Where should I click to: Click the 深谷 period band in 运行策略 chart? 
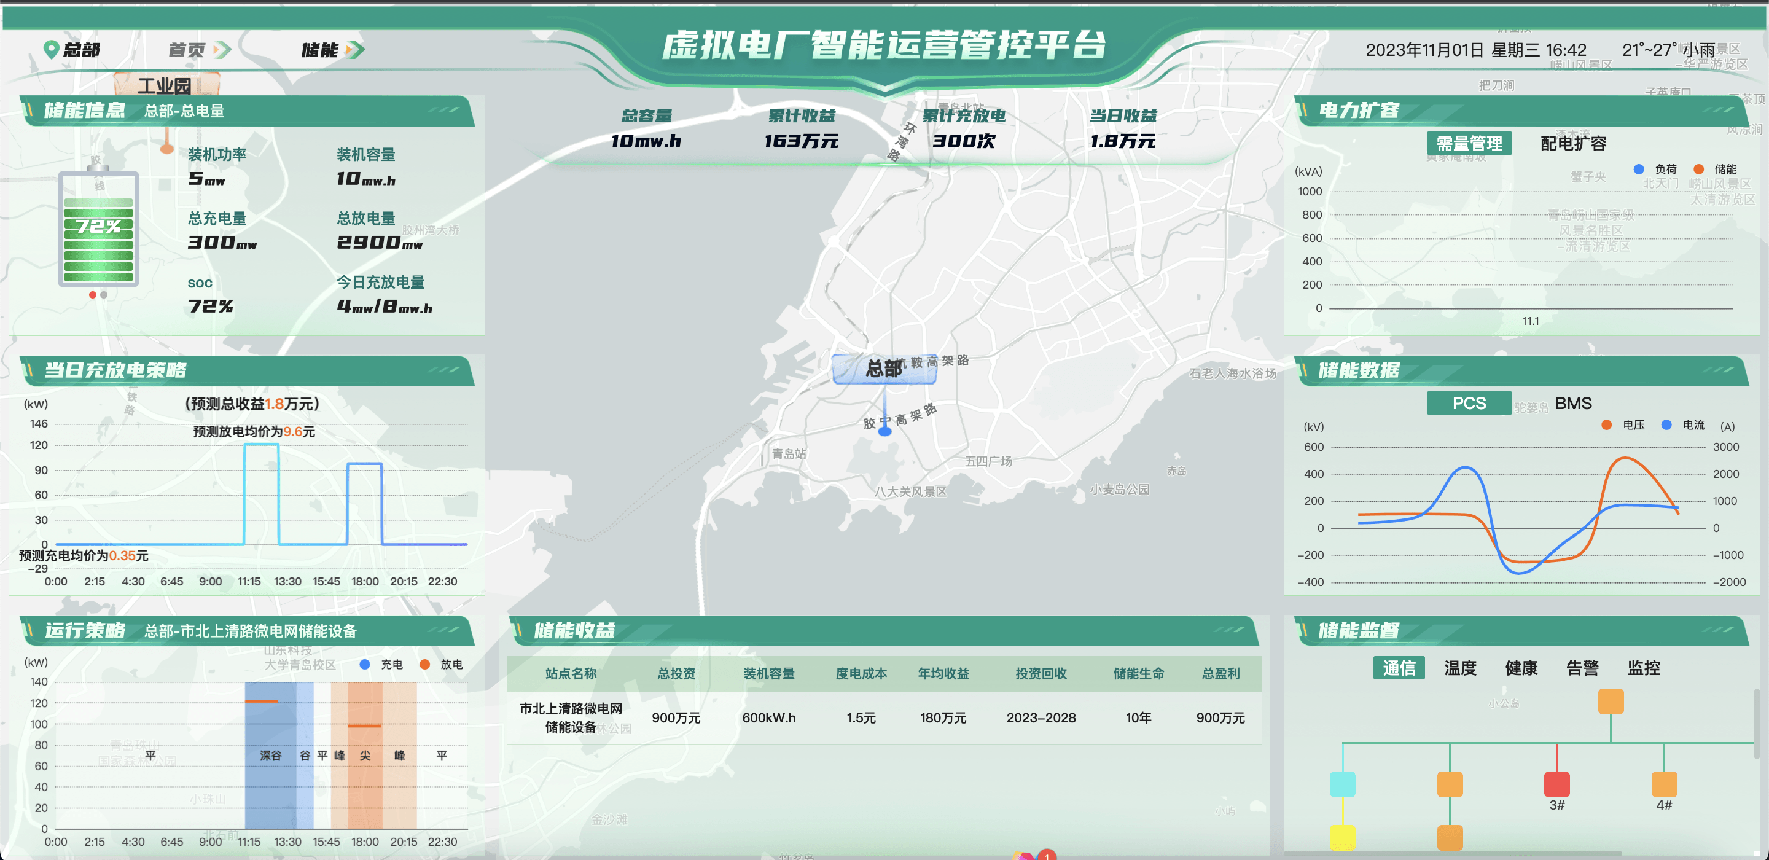(270, 755)
